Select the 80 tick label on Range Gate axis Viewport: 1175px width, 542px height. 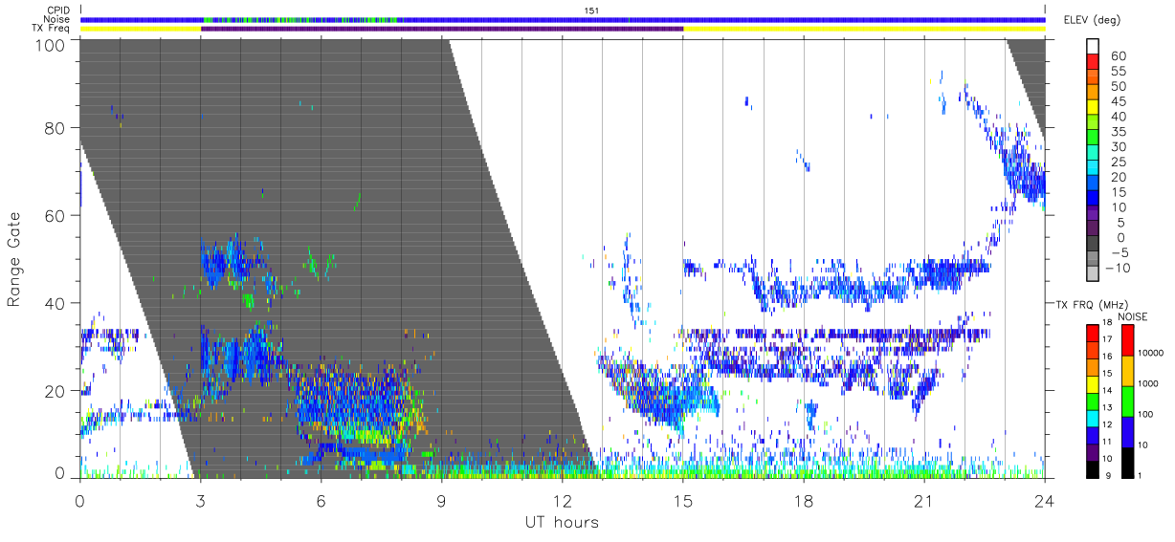click(55, 127)
